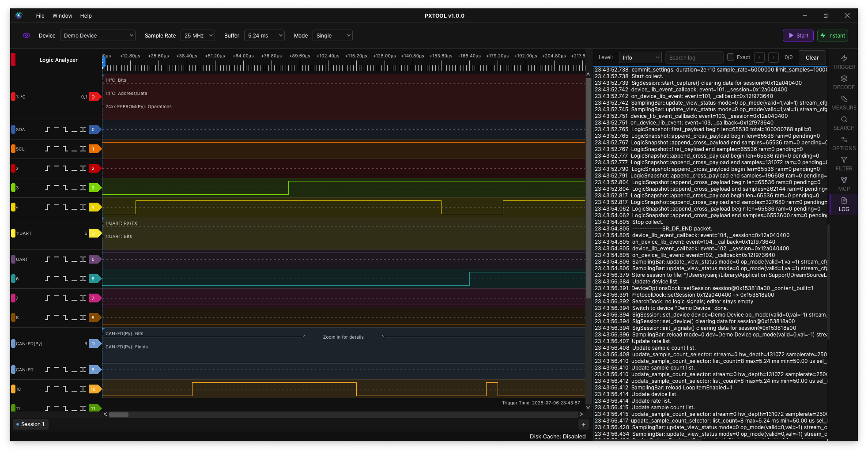
Task: Click the UART decoder D flag
Action: [x=95, y=233]
